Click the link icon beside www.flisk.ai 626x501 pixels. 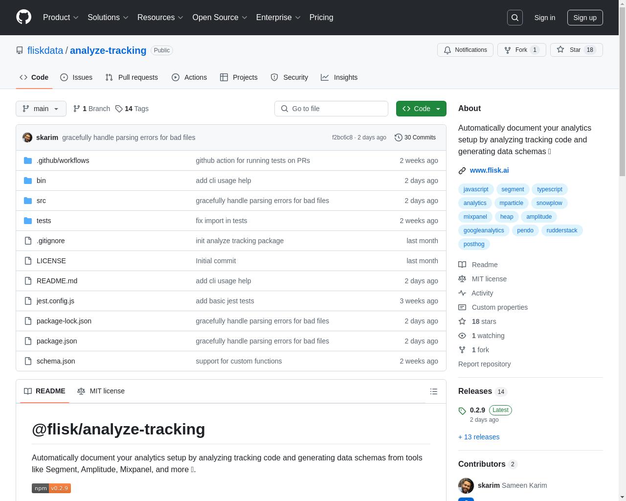[462, 171]
